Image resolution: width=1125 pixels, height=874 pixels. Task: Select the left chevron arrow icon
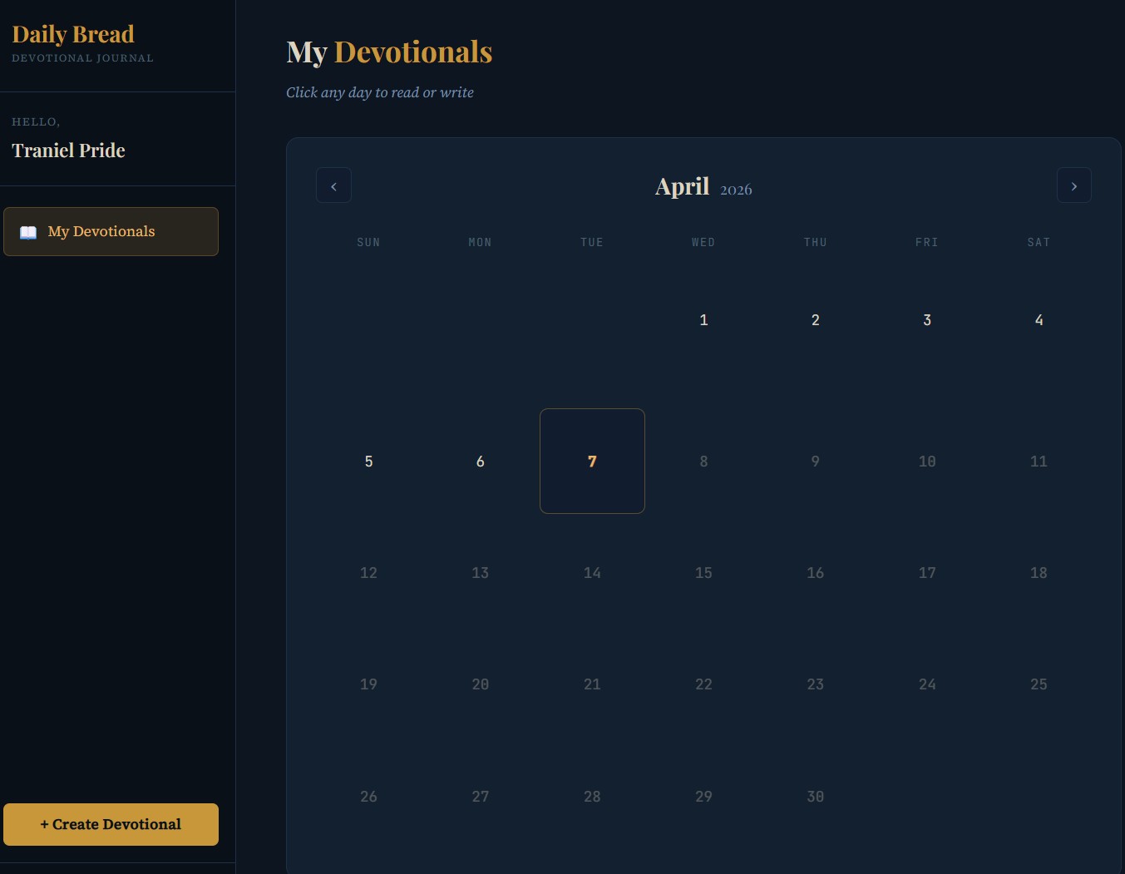(x=333, y=185)
